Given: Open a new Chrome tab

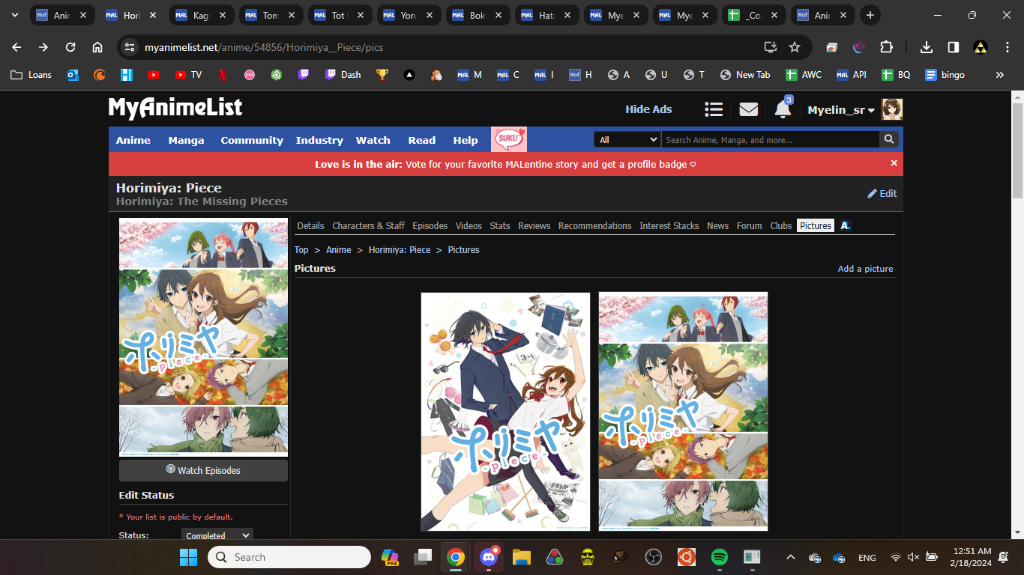Looking at the screenshot, I should tap(870, 15).
